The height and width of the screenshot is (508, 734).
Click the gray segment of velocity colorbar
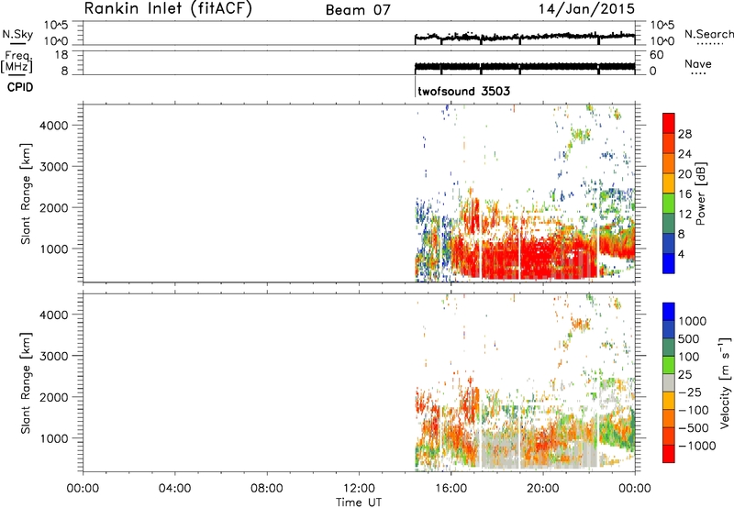point(669,382)
